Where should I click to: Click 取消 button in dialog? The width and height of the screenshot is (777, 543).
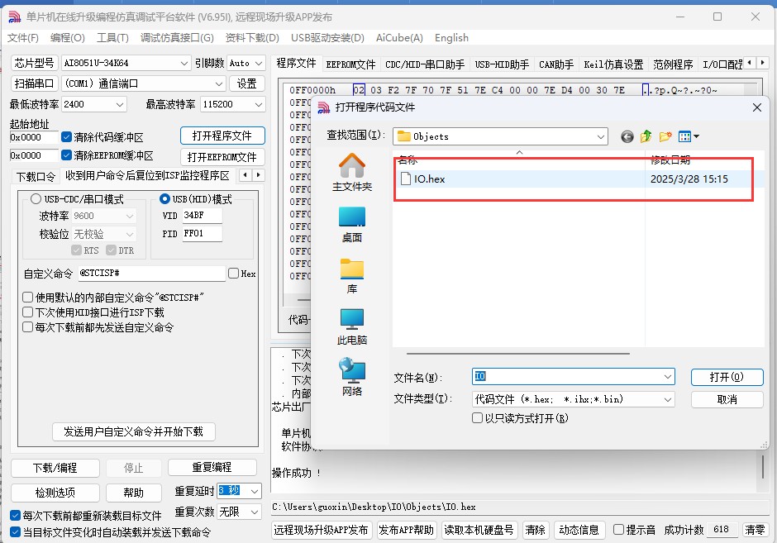(727, 399)
